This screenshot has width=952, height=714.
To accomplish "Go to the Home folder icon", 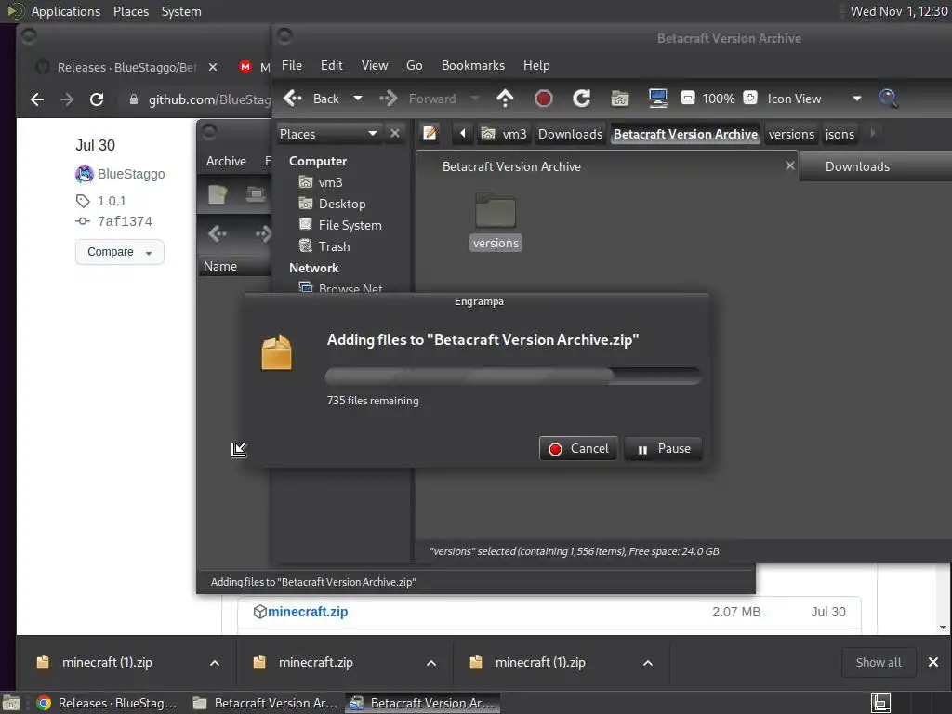I will (x=619, y=99).
